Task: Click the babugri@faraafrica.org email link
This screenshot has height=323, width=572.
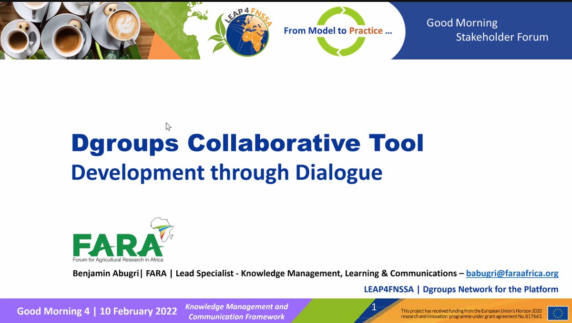Action: tap(512, 274)
